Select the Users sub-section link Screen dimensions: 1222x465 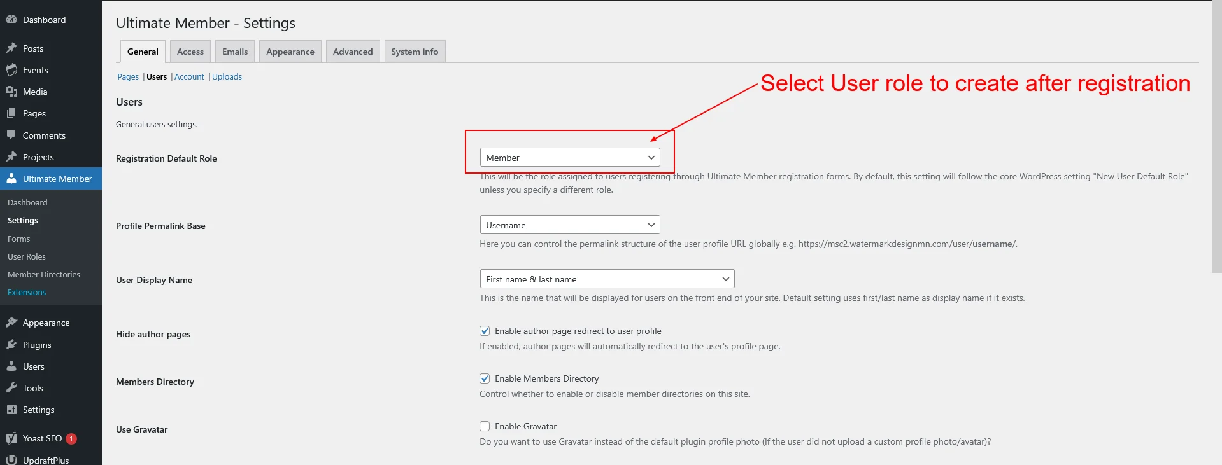pos(157,76)
